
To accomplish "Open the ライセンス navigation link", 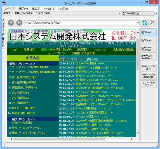I will tap(101, 49).
